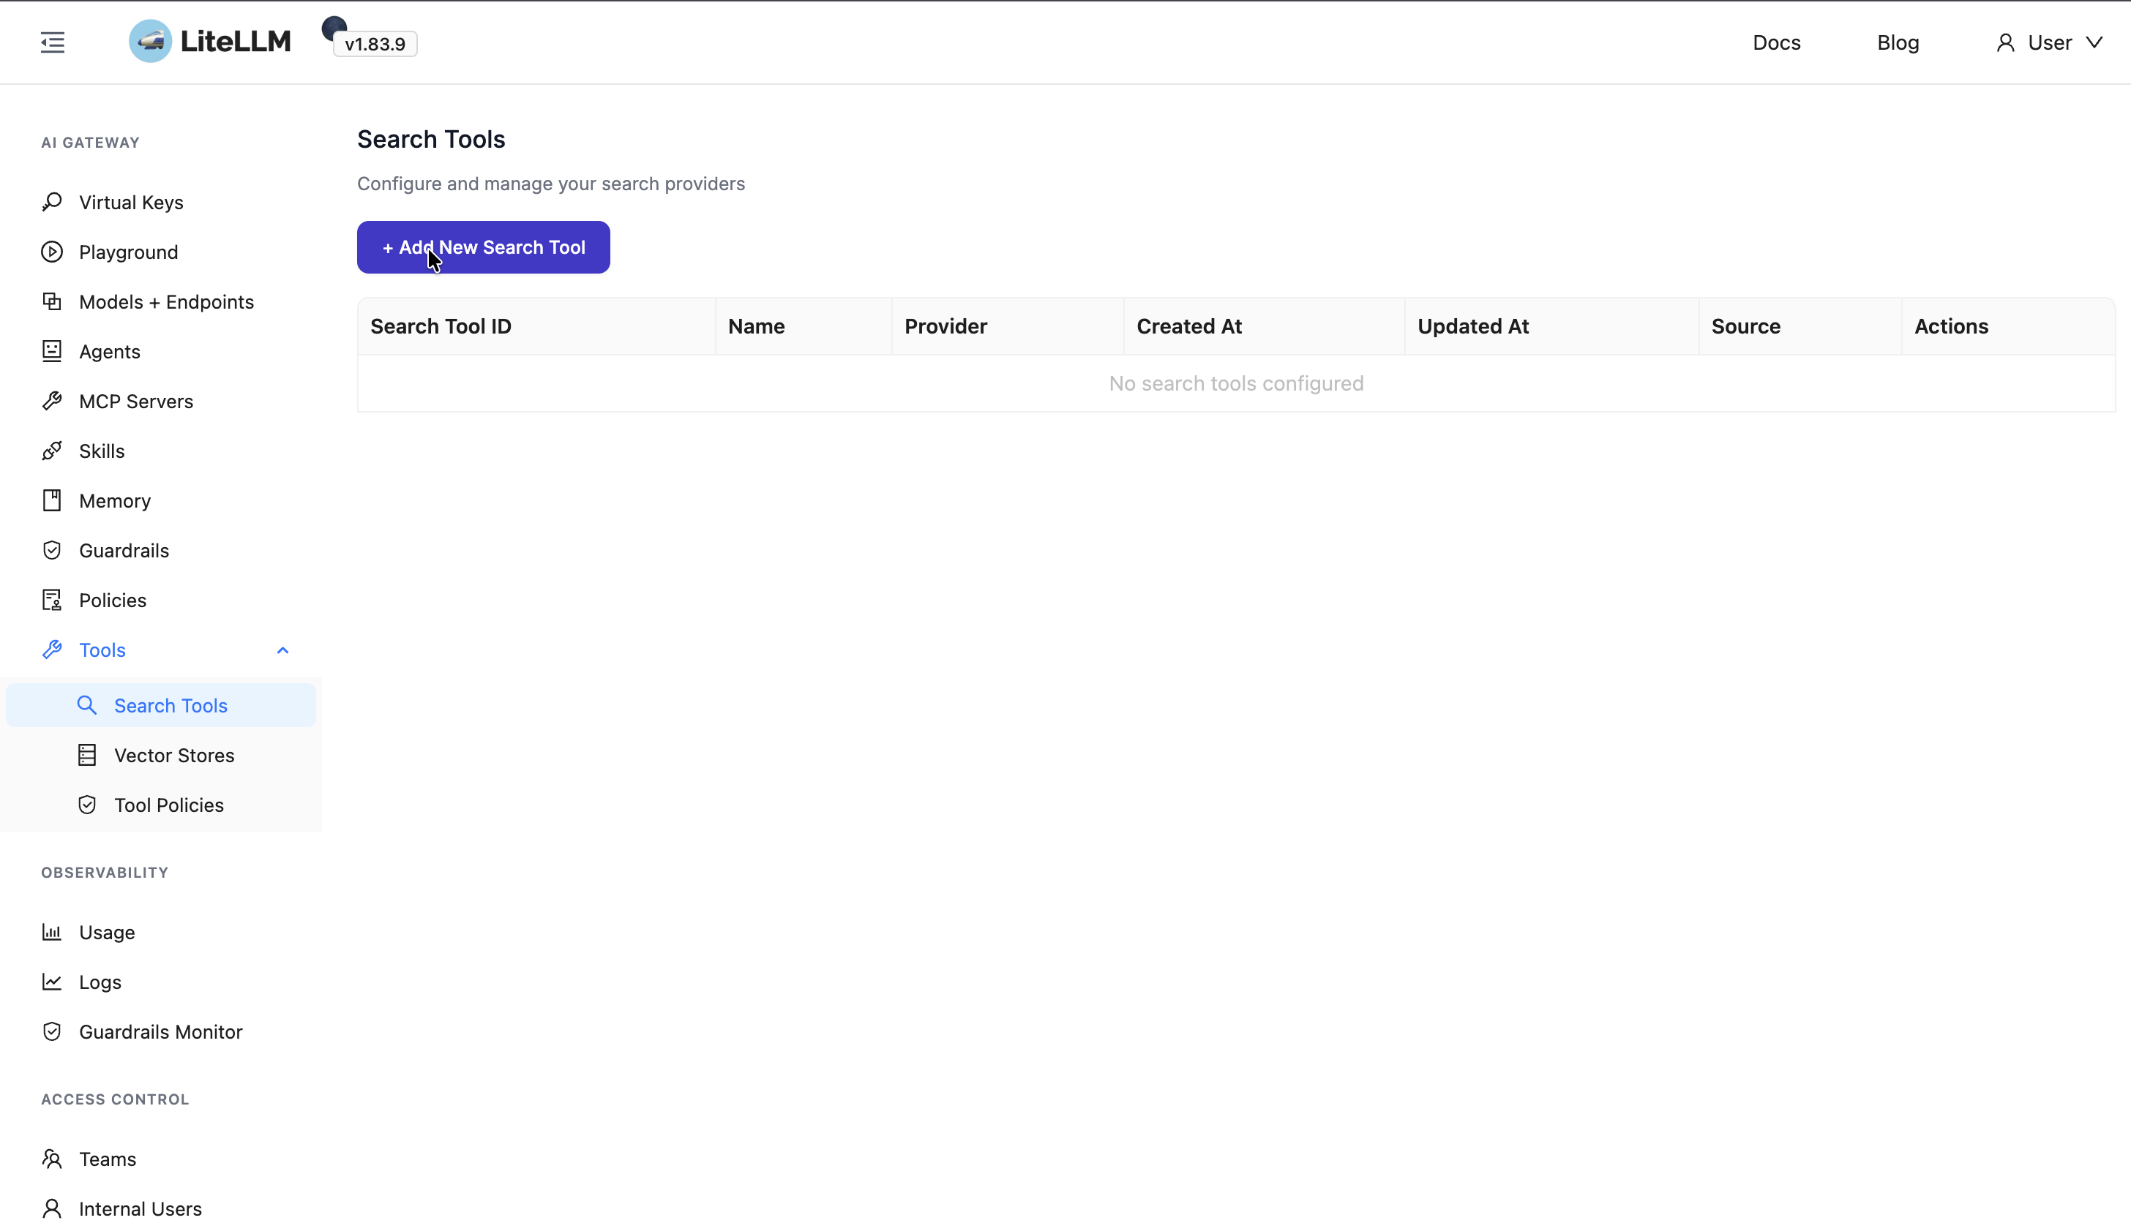This screenshot has width=2131, height=1223.
Task: Click the Agents robot icon
Action: (x=52, y=351)
